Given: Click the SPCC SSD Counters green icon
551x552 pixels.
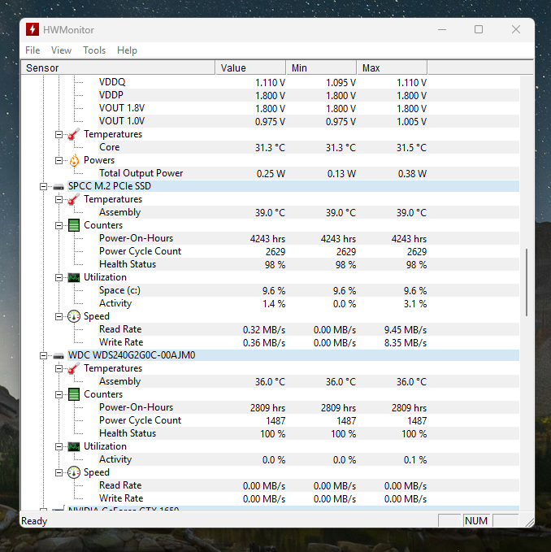Looking at the screenshot, I should (74, 225).
